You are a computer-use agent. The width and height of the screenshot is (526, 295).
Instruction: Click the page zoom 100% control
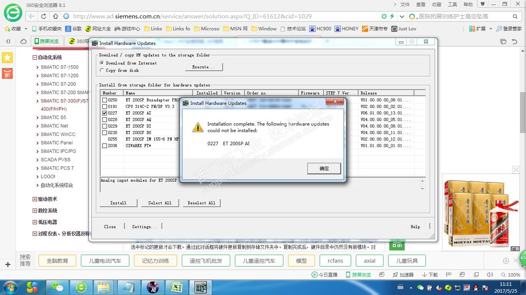pos(511,275)
